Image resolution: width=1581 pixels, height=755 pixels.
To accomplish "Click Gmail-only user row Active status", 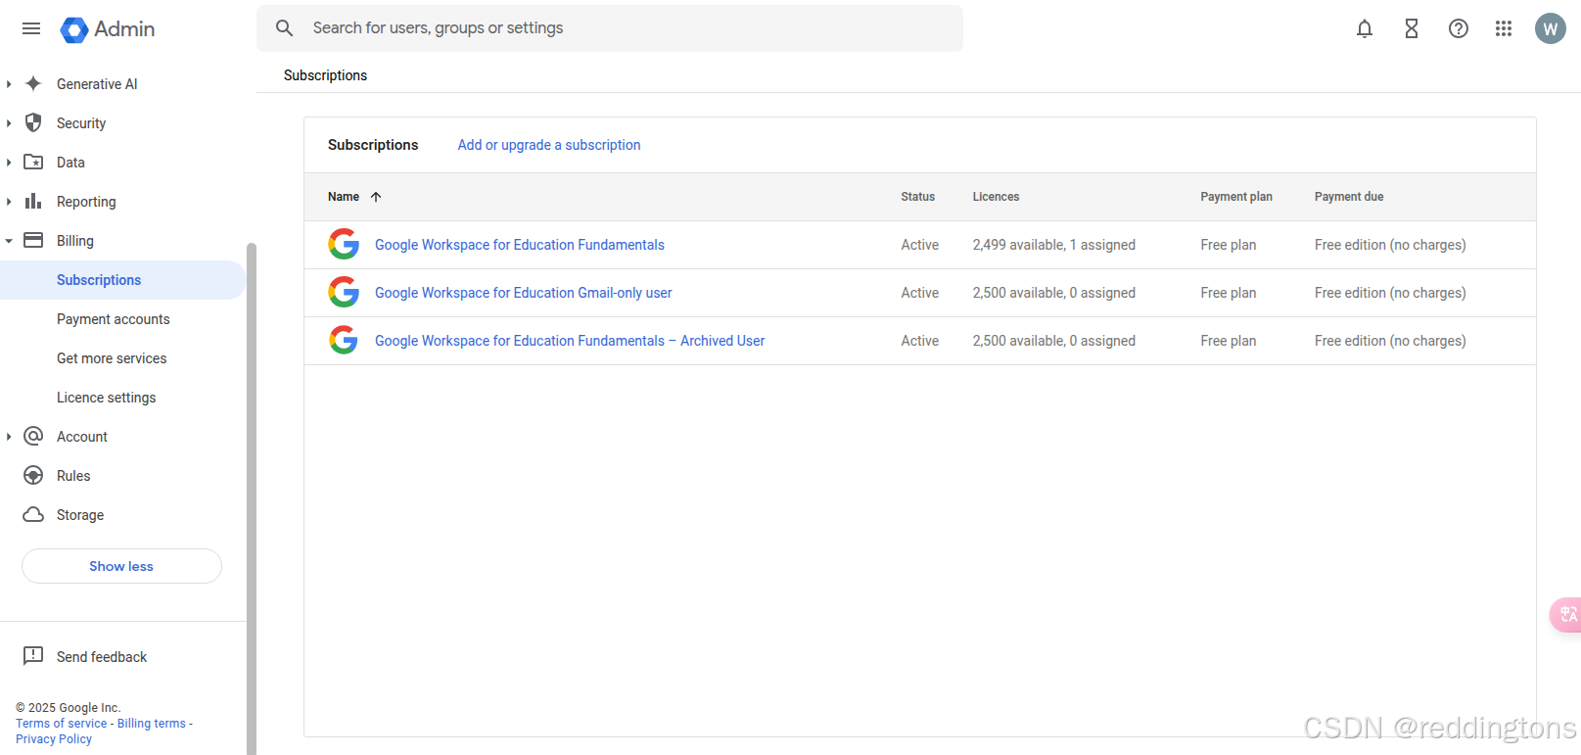I will pos(920,293).
